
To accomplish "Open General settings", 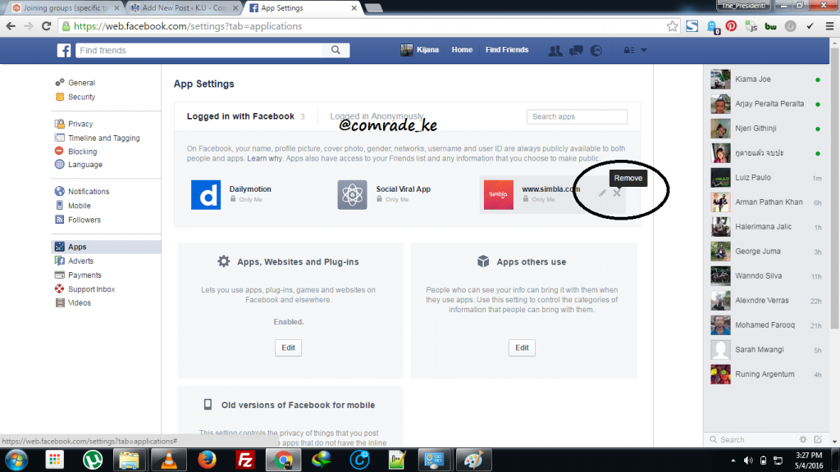I will tap(81, 83).
